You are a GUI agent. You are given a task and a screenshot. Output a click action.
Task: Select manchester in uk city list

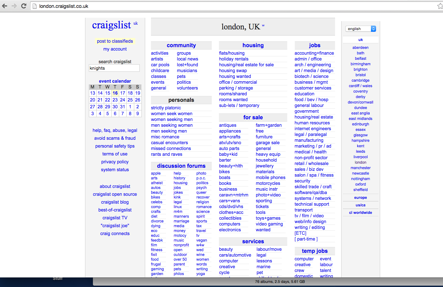click(x=360, y=168)
